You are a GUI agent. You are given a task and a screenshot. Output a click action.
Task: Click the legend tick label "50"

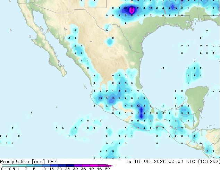pos(107,169)
